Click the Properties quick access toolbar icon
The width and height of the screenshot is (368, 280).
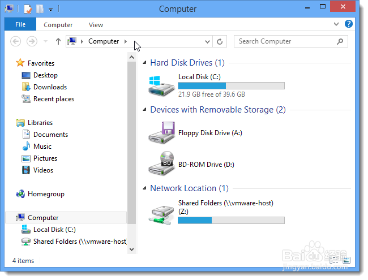pyautogui.click(x=28, y=9)
